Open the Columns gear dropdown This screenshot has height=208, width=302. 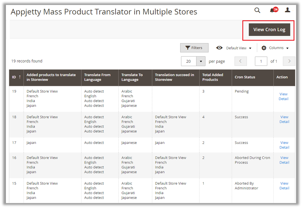tap(275, 48)
